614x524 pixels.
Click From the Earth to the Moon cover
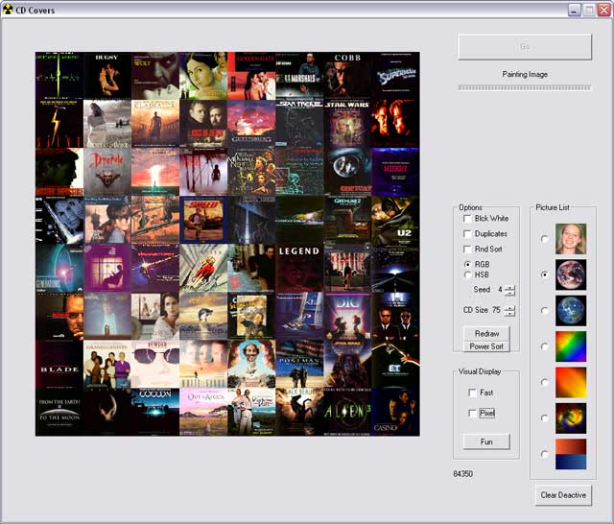click(59, 412)
